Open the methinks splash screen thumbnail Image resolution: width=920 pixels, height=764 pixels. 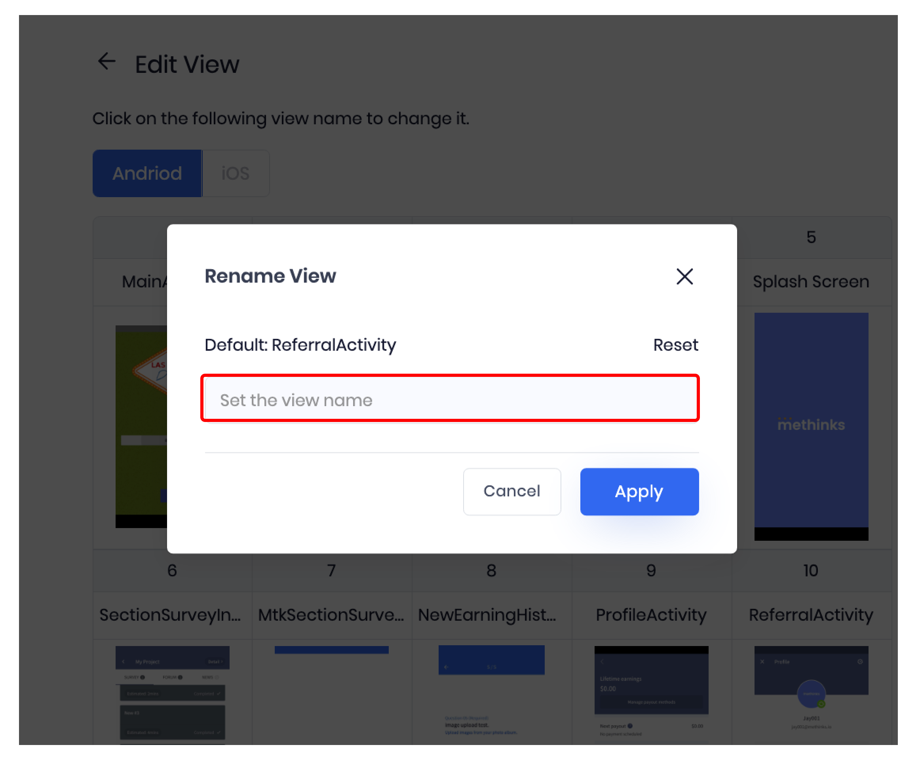(810, 425)
